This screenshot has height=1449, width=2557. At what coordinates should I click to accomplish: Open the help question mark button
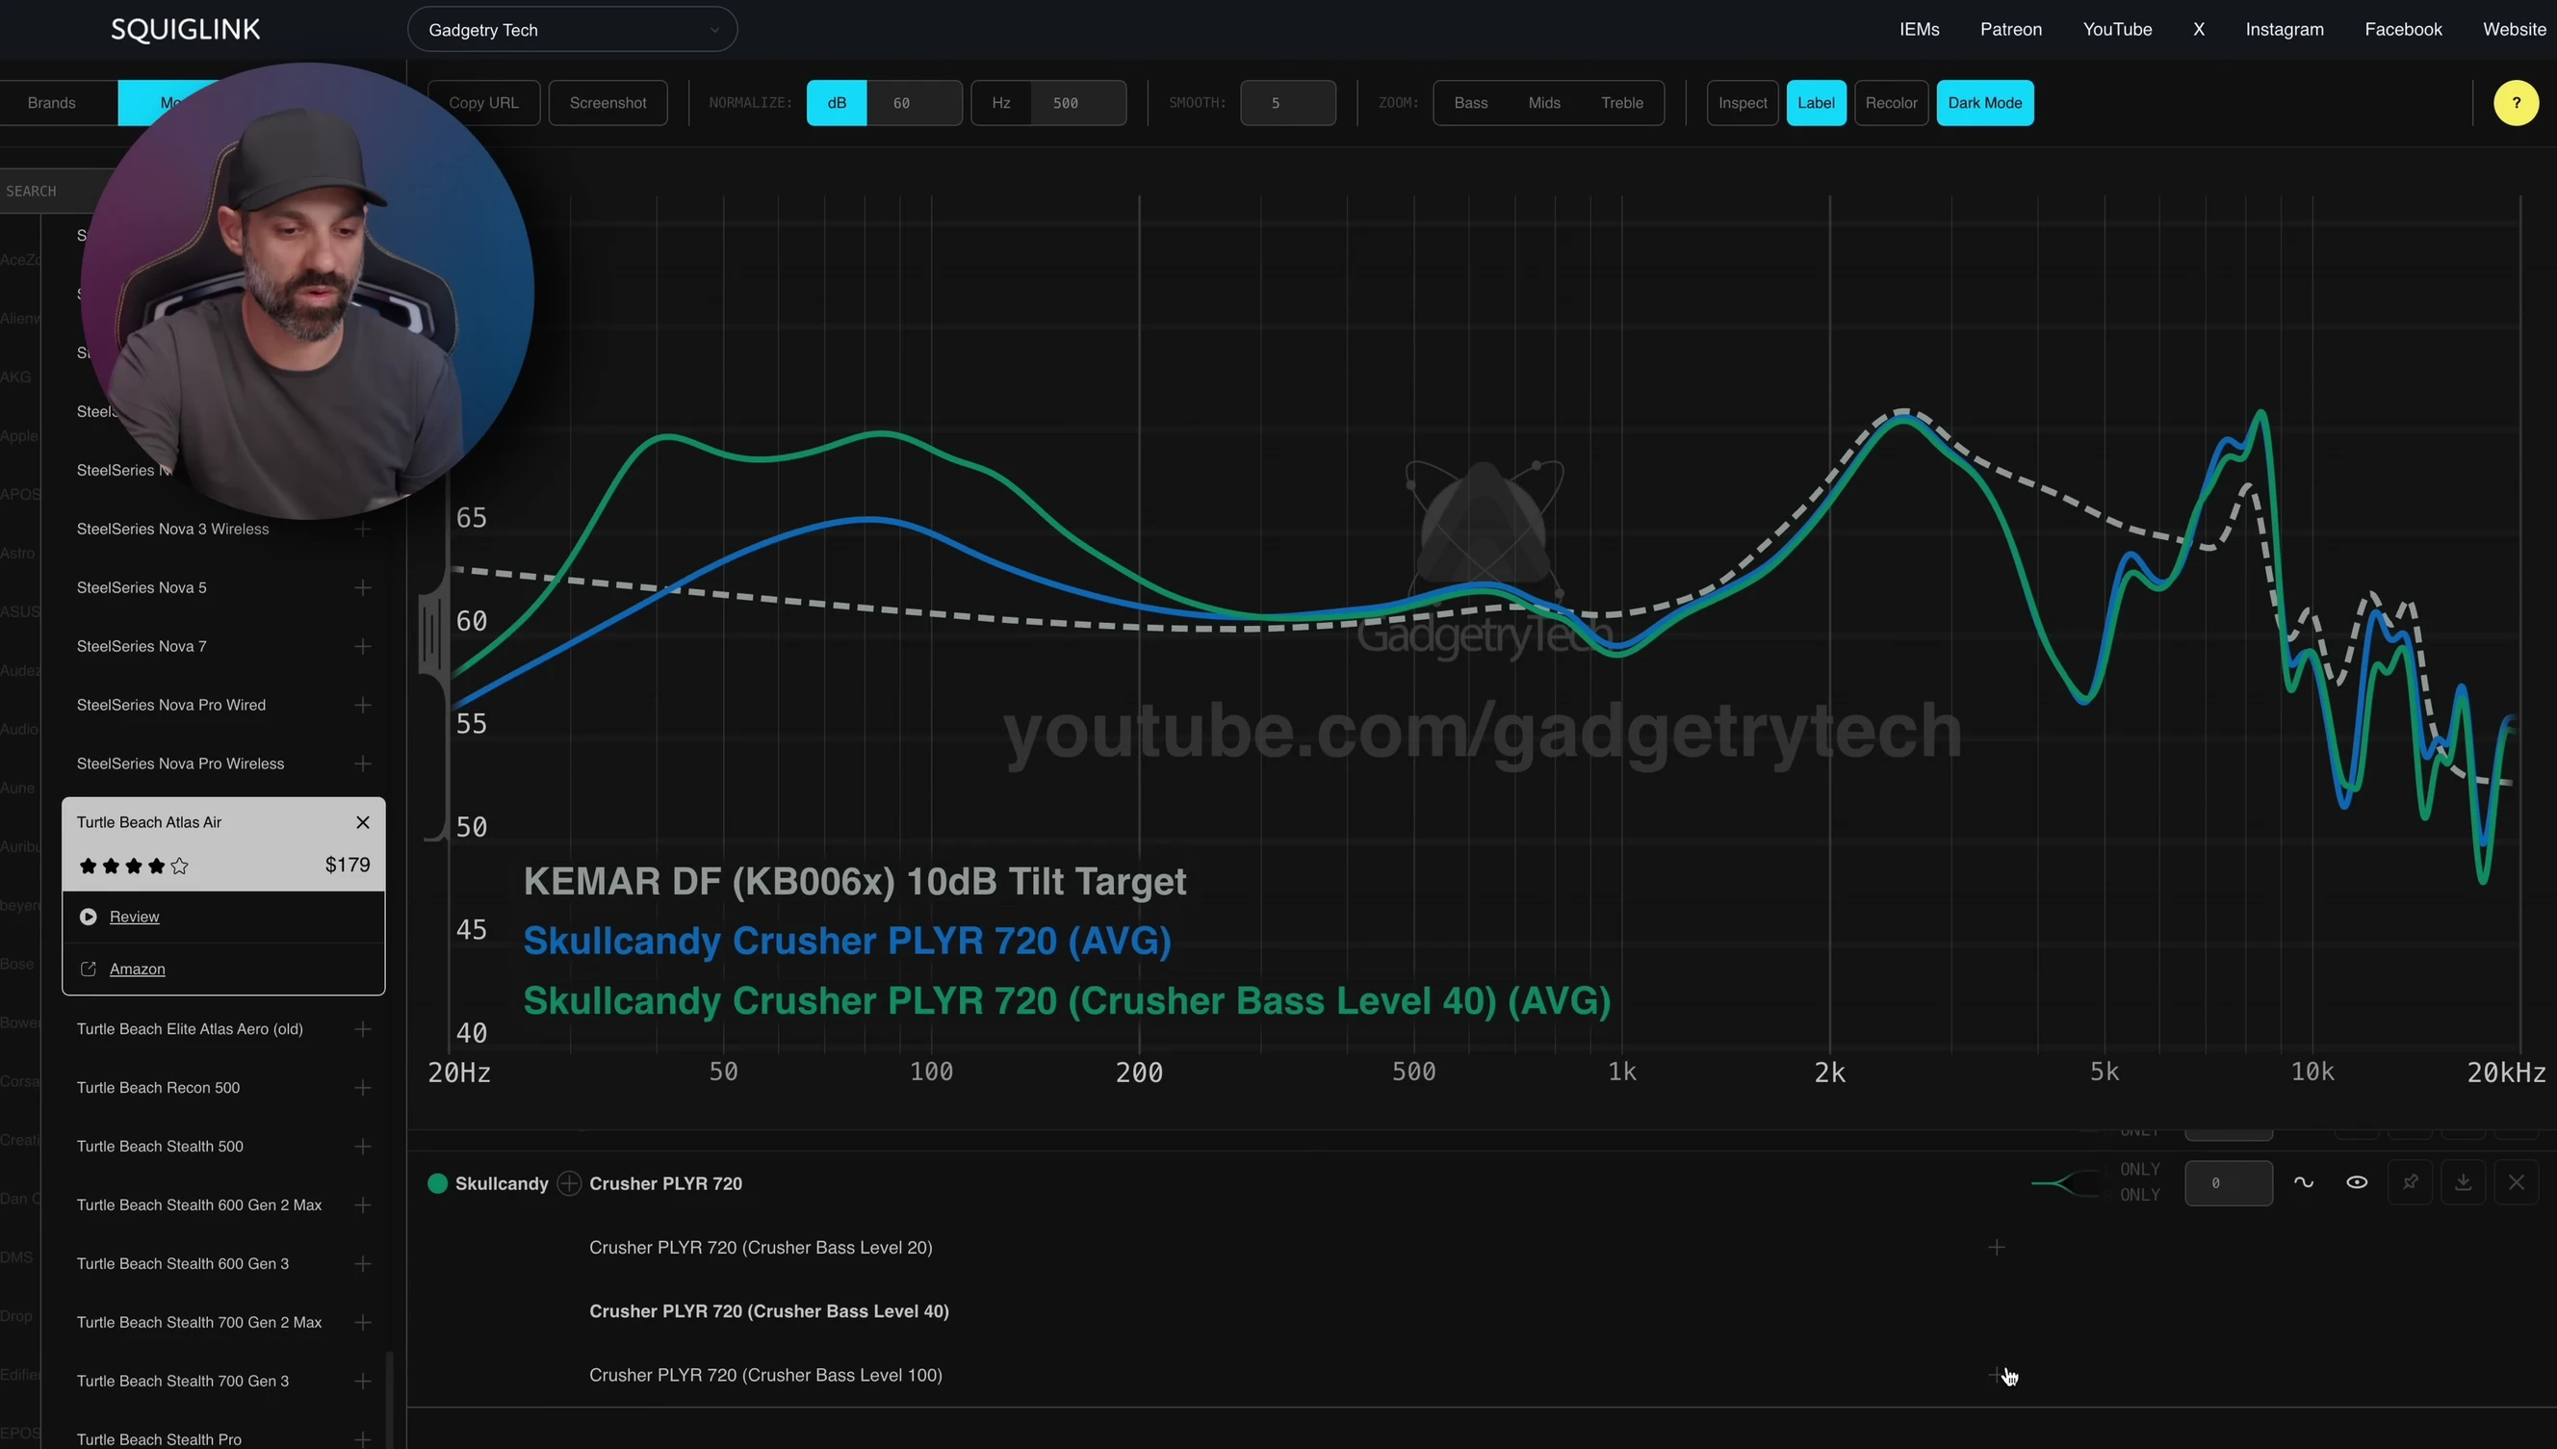coord(2516,102)
